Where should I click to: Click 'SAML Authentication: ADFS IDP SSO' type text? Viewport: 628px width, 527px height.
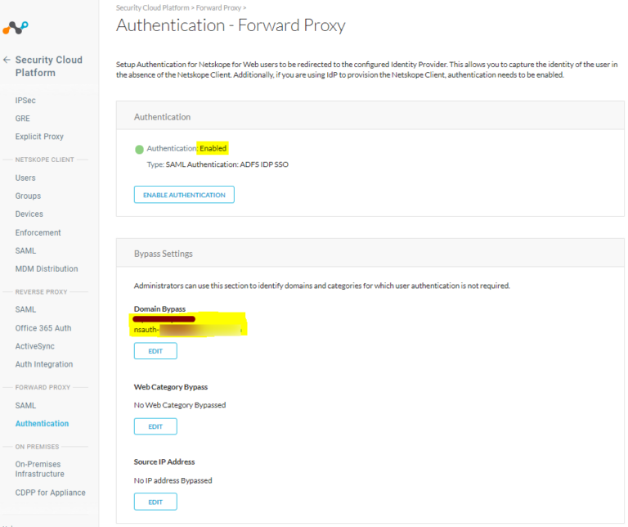(x=227, y=164)
